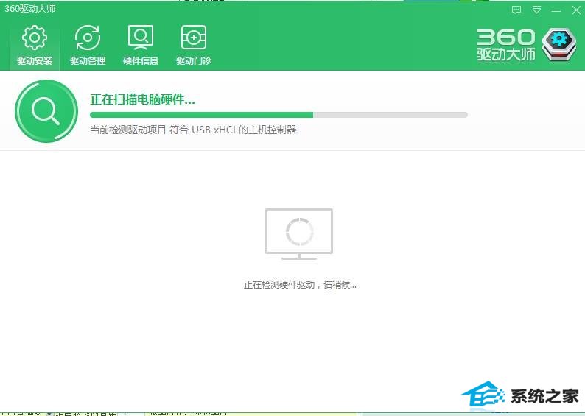
Task: Open the 驱动安装 tab
Action: (35, 45)
